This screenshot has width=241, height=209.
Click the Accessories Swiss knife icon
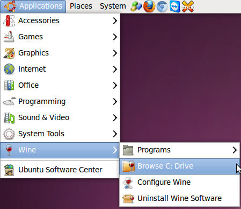[9, 20]
